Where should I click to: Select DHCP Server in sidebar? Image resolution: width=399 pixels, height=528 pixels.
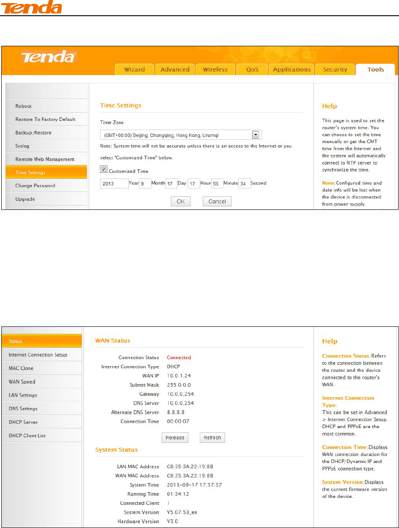[x=42, y=422]
